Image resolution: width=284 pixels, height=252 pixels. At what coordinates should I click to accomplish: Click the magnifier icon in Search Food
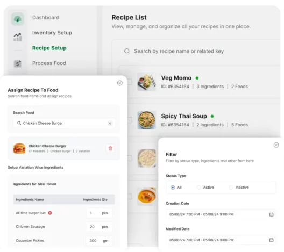19,123
